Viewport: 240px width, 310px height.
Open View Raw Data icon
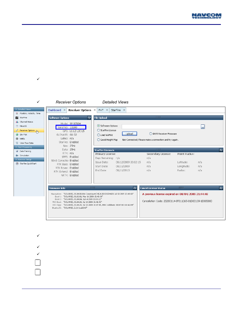coord(17,143)
